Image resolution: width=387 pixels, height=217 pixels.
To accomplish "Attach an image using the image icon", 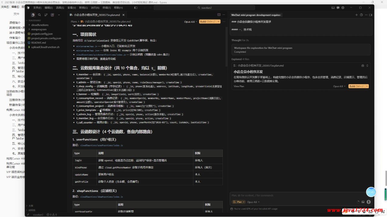I will 363,202.
